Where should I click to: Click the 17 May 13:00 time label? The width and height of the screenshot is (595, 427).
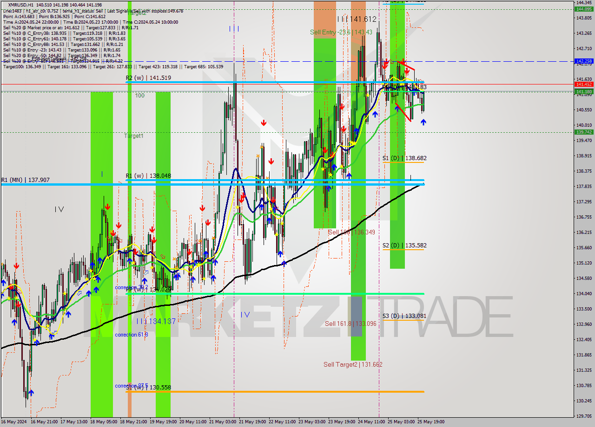[73, 422]
